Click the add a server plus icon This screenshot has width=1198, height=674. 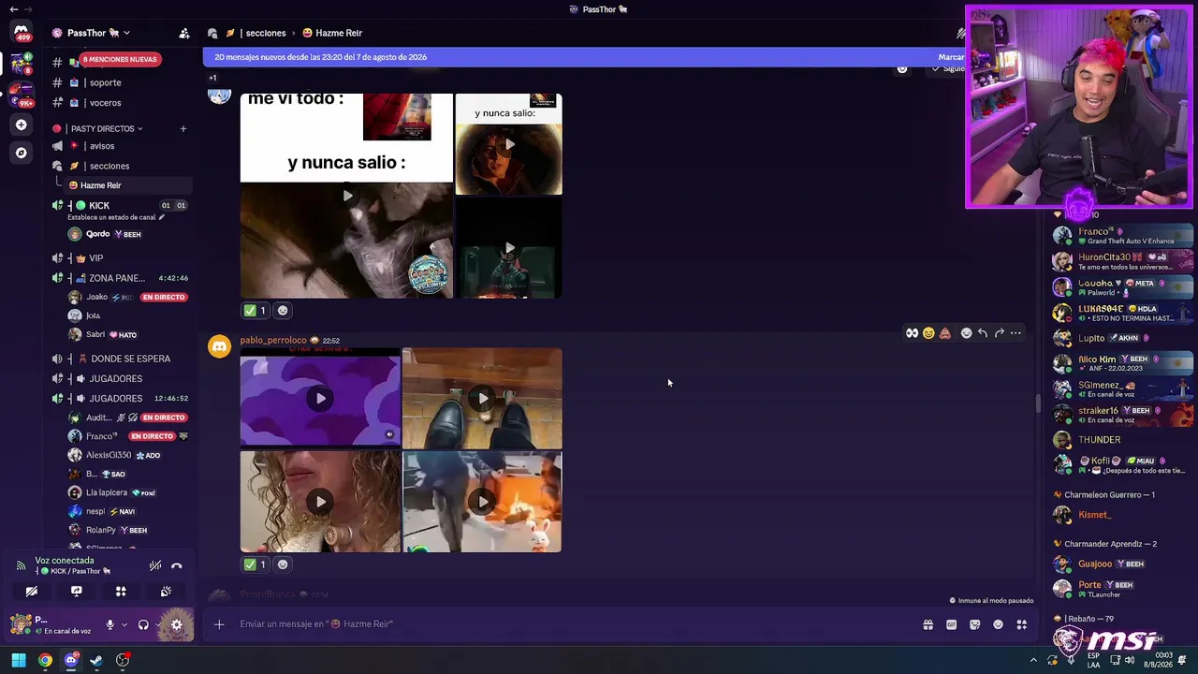click(21, 125)
